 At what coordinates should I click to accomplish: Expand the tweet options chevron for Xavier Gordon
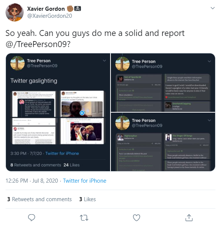point(212,8)
